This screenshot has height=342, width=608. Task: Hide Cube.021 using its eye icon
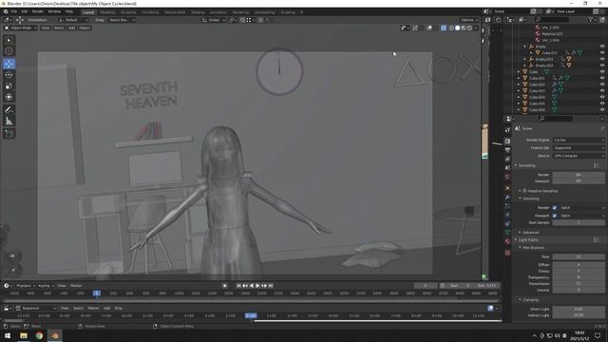(602, 53)
